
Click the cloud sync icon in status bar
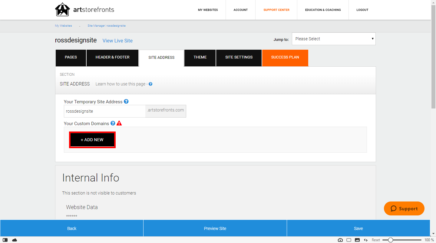(15, 240)
